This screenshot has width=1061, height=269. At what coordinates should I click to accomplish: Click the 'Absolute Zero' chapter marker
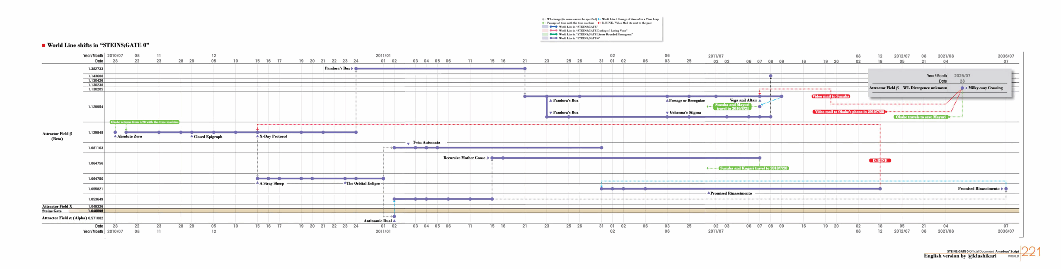tap(129, 136)
